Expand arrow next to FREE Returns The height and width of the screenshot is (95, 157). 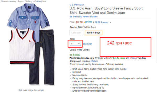tap(110, 23)
